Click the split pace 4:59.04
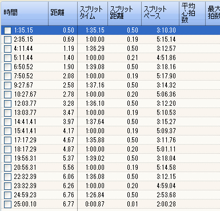The width and height of the screenshot is (220, 211). click(166, 186)
